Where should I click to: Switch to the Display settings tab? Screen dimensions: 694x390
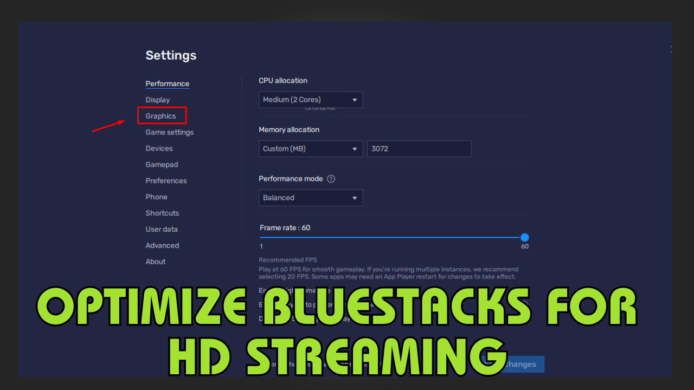coord(157,100)
